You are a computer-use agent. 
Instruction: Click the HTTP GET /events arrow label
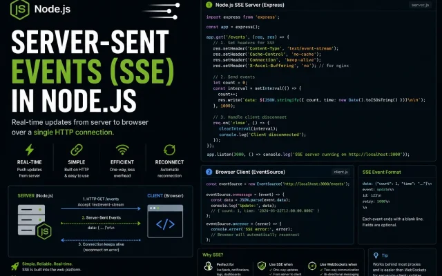(x=101, y=199)
